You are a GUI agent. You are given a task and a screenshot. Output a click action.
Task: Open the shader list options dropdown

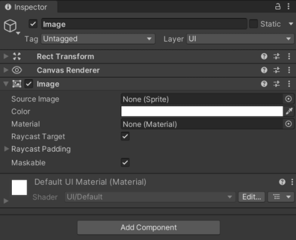pos(281,197)
